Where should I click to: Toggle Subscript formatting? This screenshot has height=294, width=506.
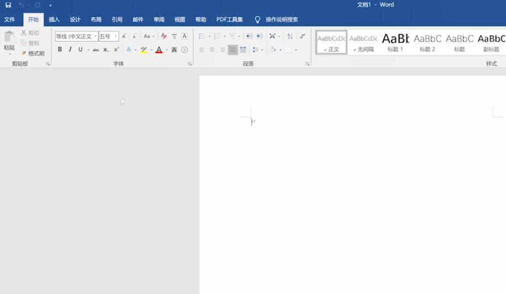tap(106, 50)
